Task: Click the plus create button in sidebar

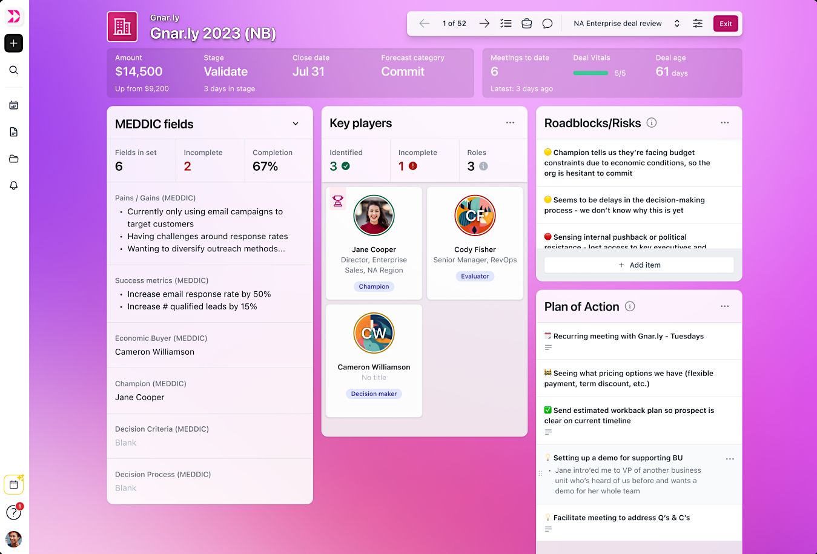Action: (x=13, y=43)
